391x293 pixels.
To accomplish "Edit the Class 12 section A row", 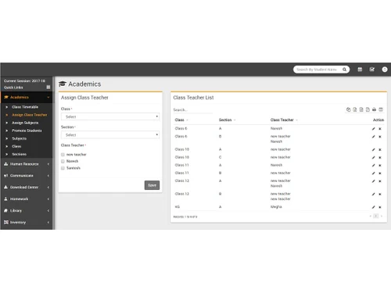I will click(x=373, y=180).
